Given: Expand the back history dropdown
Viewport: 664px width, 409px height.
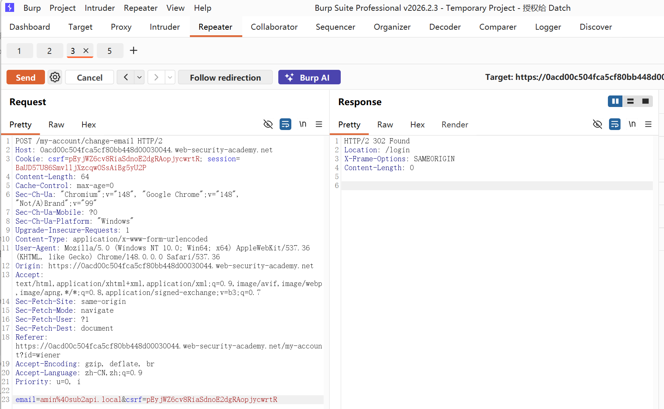Looking at the screenshot, I should pos(139,77).
